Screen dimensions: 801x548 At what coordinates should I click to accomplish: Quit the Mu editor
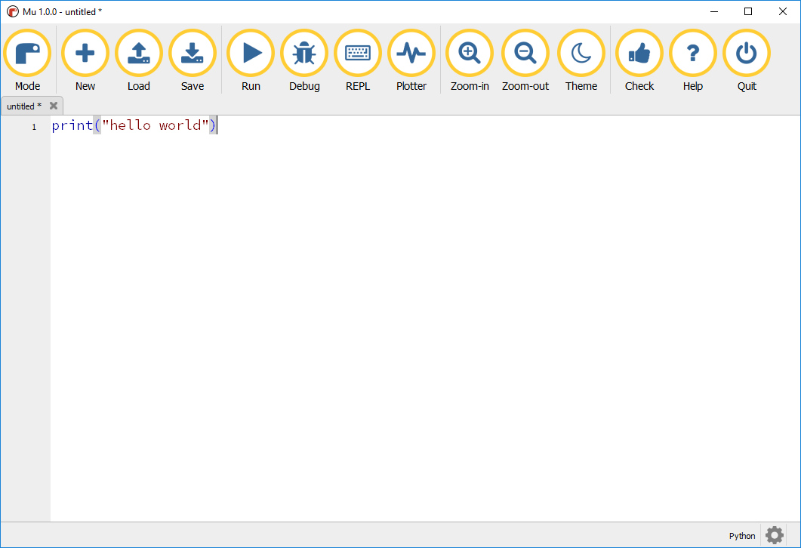746,53
